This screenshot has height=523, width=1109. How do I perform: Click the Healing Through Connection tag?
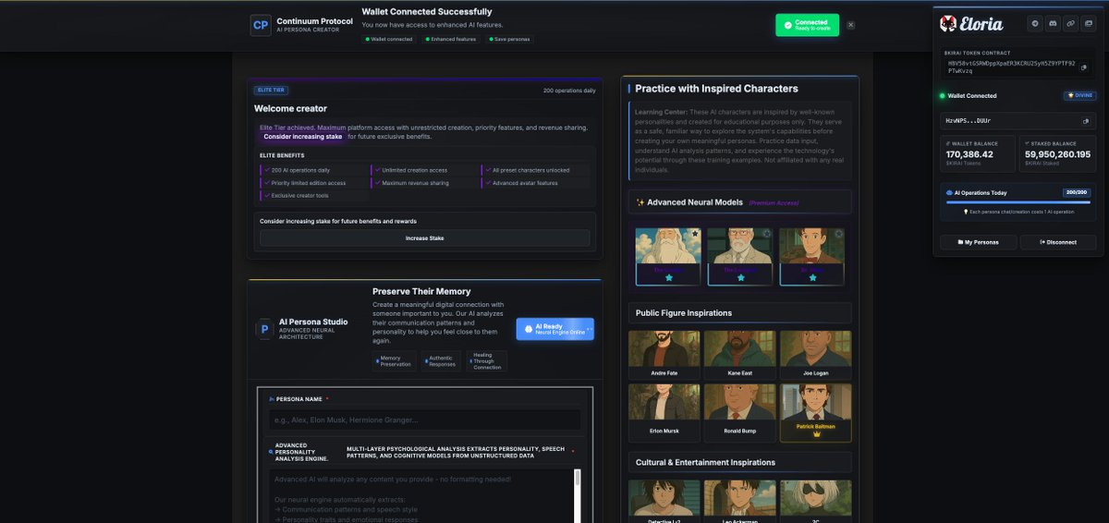tap(486, 361)
